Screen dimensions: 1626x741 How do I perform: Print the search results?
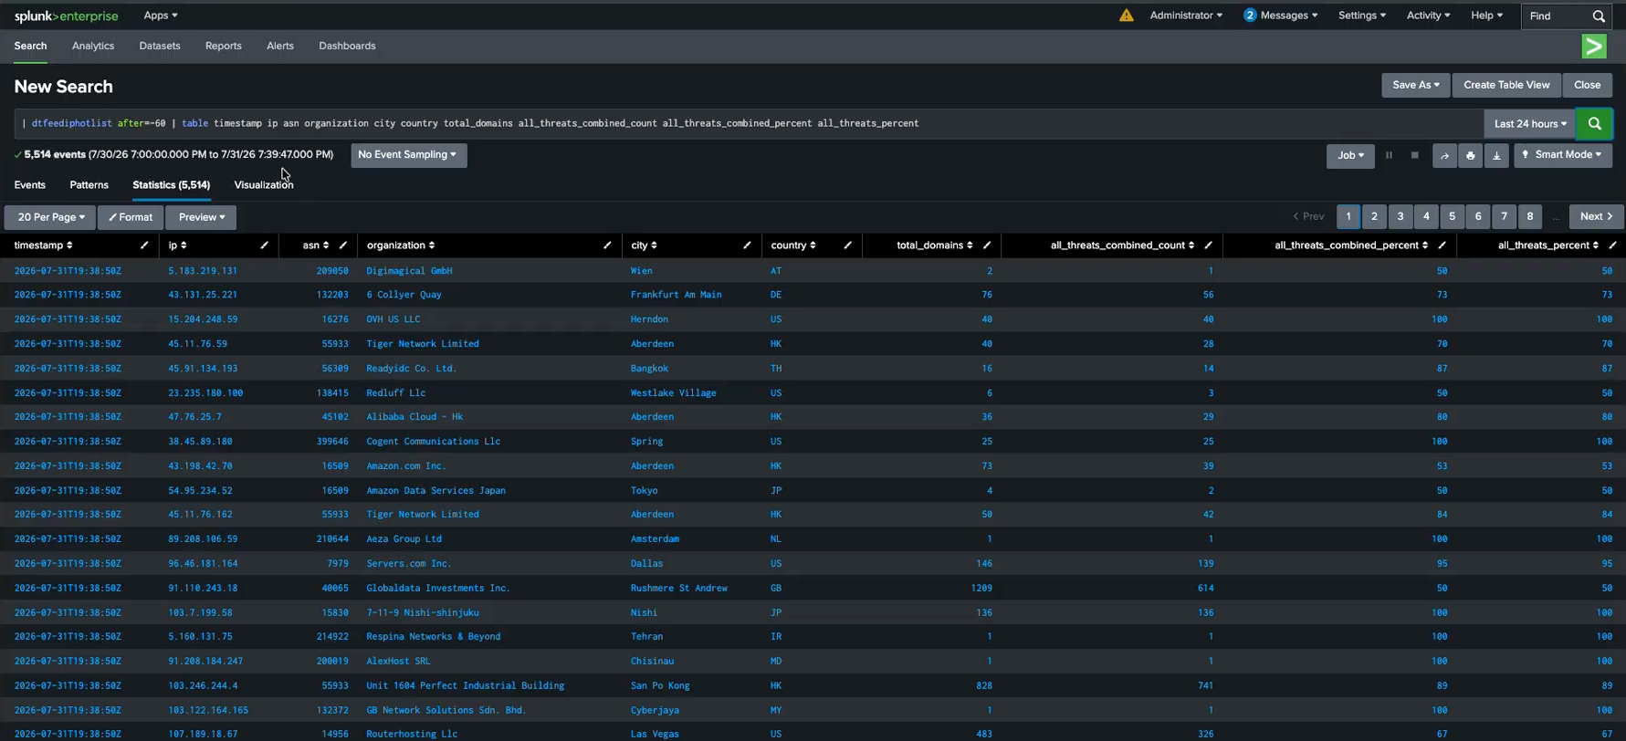point(1470,155)
